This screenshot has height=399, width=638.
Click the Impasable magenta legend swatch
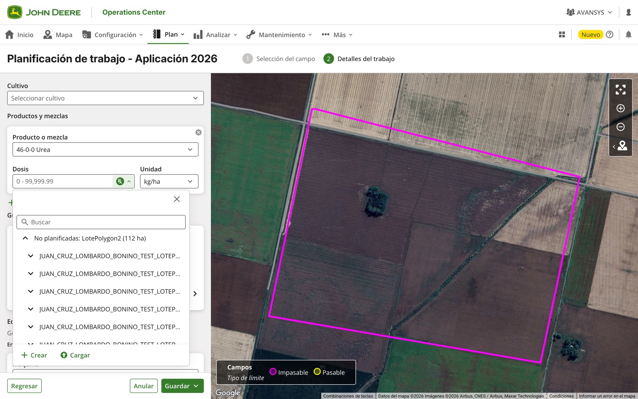pos(273,372)
